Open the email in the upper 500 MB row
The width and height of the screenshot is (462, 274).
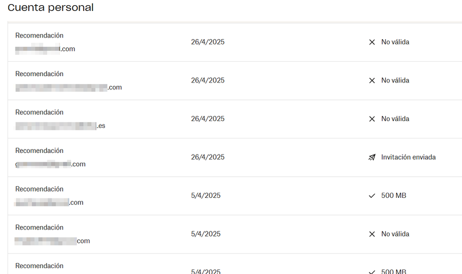pos(49,202)
